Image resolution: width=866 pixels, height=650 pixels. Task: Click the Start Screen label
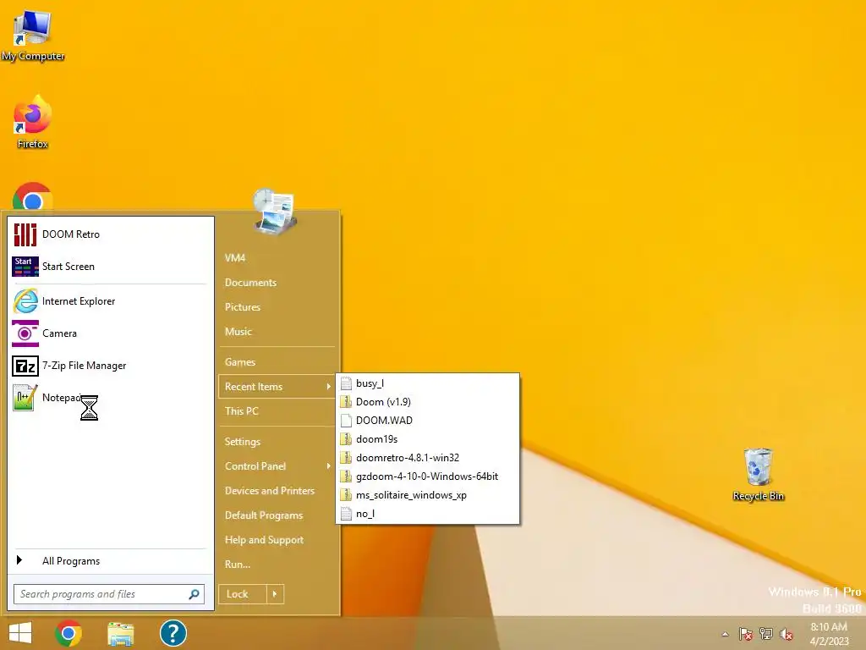pyautogui.click(x=69, y=267)
